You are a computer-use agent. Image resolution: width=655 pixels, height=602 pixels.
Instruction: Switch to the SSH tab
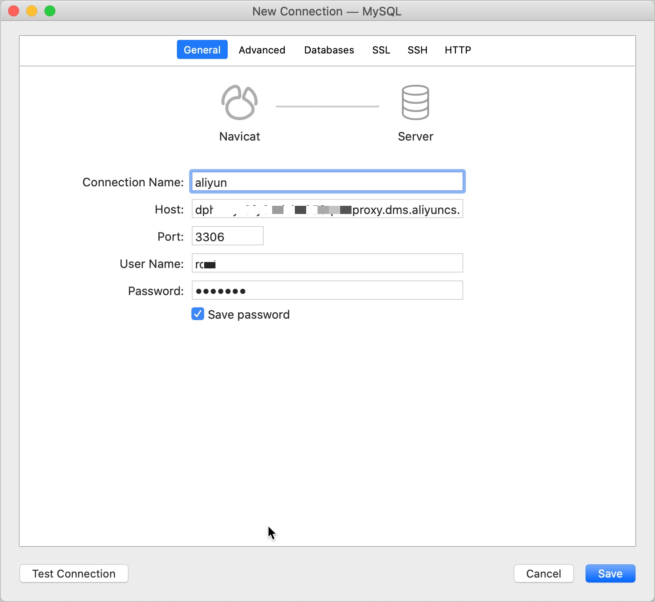point(417,50)
